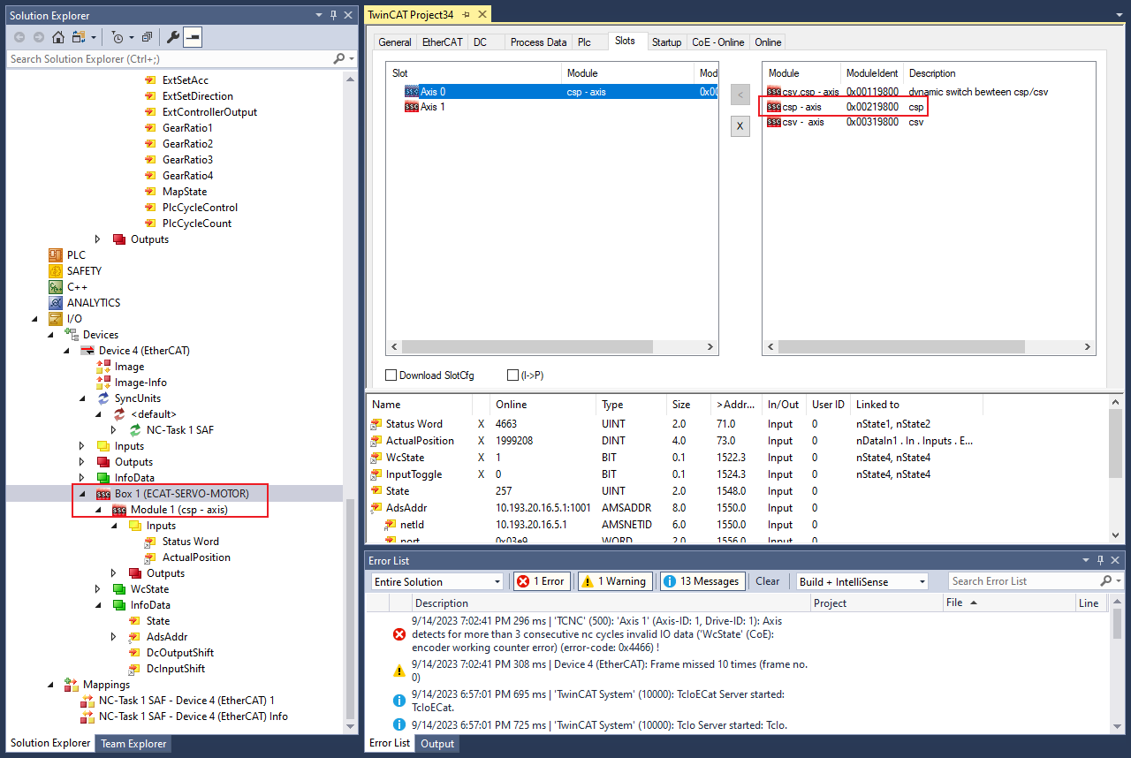
Task: Switch to the CoE - Online tab
Action: pyautogui.click(x=717, y=42)
